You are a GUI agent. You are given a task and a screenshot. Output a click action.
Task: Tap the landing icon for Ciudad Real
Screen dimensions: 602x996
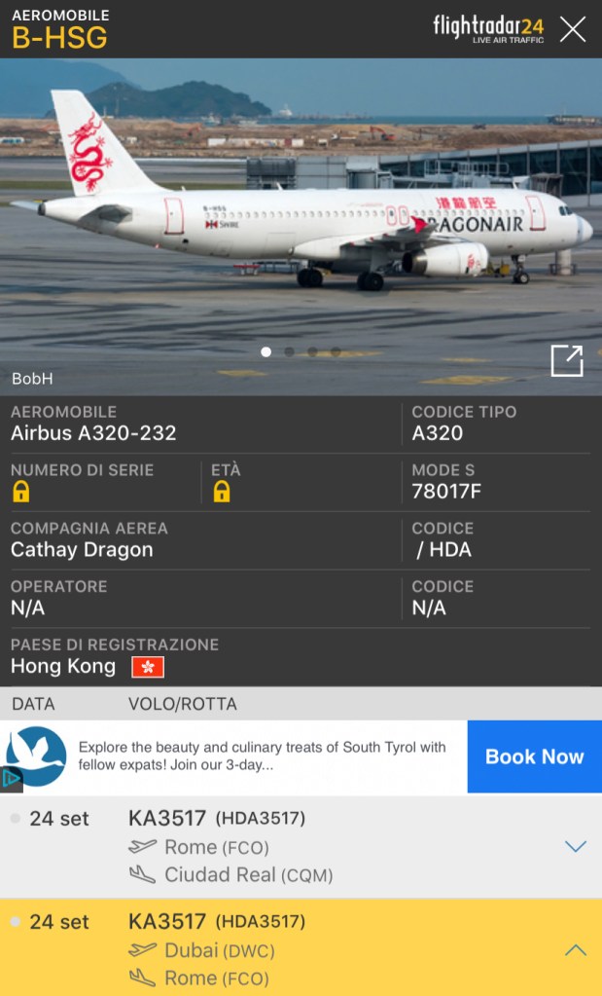coord(143,874)
